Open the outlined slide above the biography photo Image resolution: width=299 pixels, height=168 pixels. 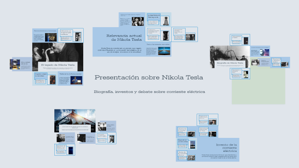coord(240,39)
